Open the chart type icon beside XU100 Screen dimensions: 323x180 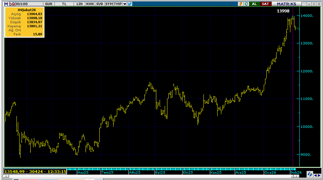pyautogui.click(x=12, y=4)
